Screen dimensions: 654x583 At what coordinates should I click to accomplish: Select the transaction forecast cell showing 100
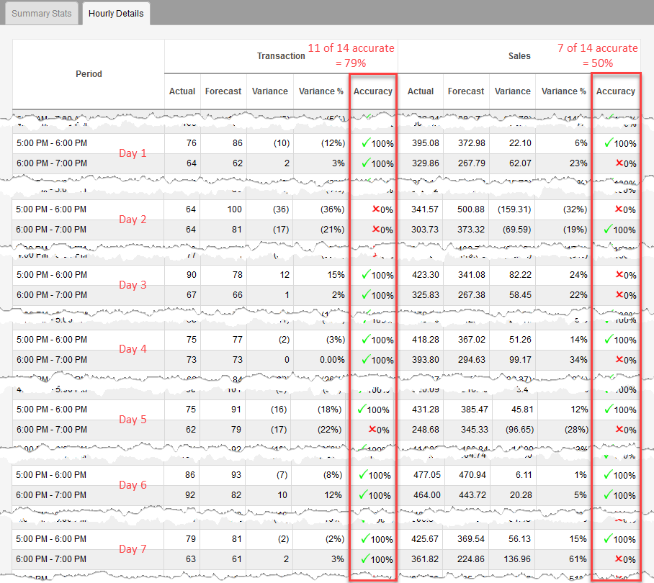234,209
